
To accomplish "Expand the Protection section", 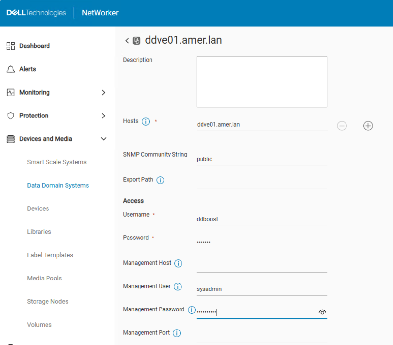I will [x=104, y=116].
